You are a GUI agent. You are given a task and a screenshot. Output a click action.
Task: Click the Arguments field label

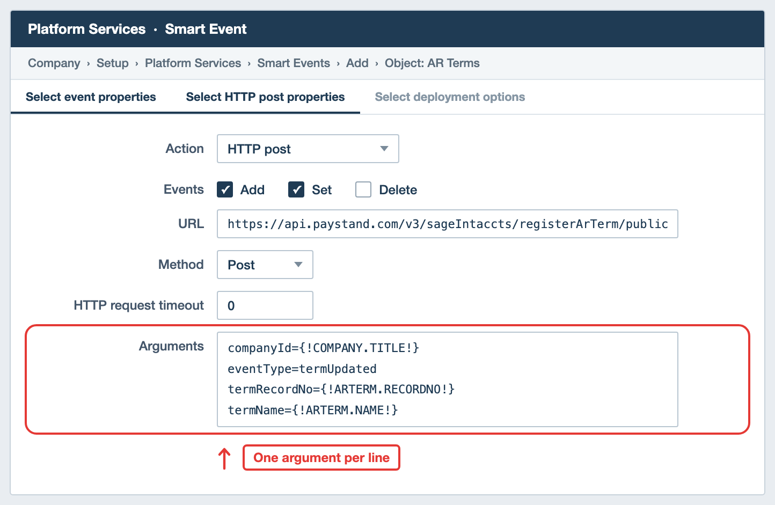171,346
